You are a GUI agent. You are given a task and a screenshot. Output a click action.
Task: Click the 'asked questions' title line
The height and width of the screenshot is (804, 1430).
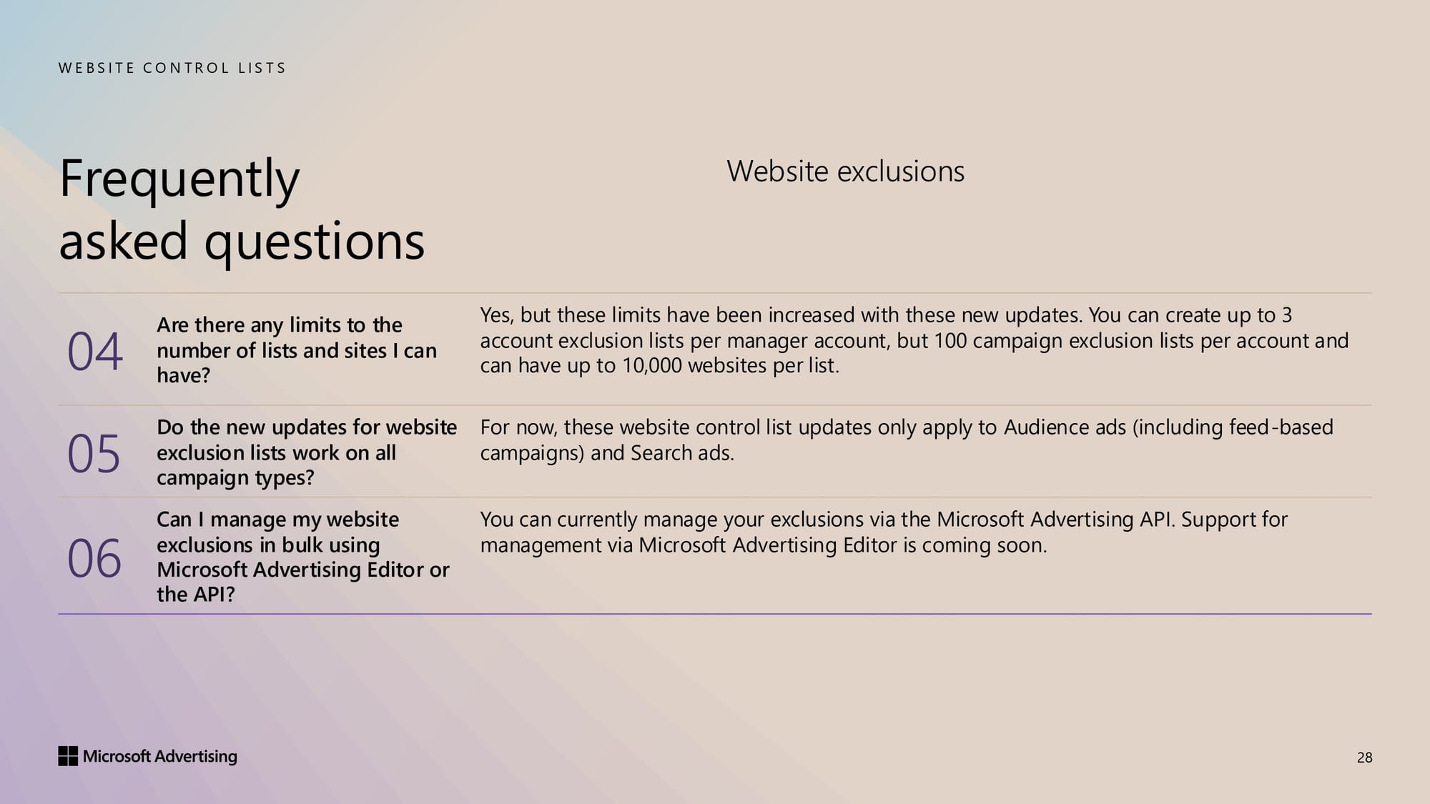[x=242, y=241]
